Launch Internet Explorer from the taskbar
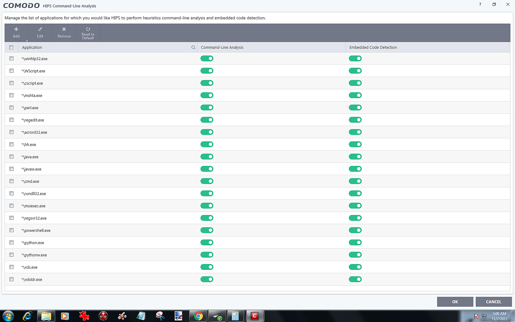515x322 pixels. [x=27, y=316]
